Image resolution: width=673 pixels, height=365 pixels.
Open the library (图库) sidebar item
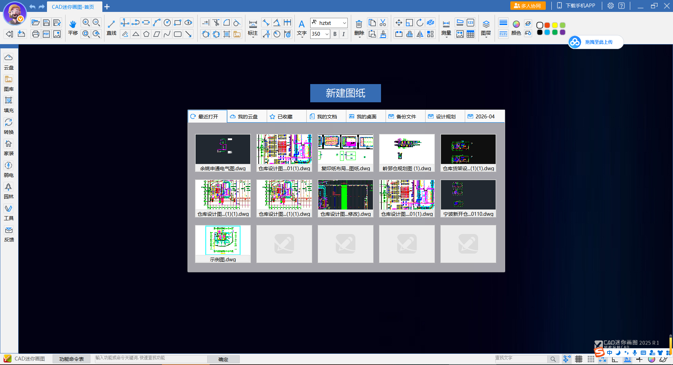[x=9, y=83]
